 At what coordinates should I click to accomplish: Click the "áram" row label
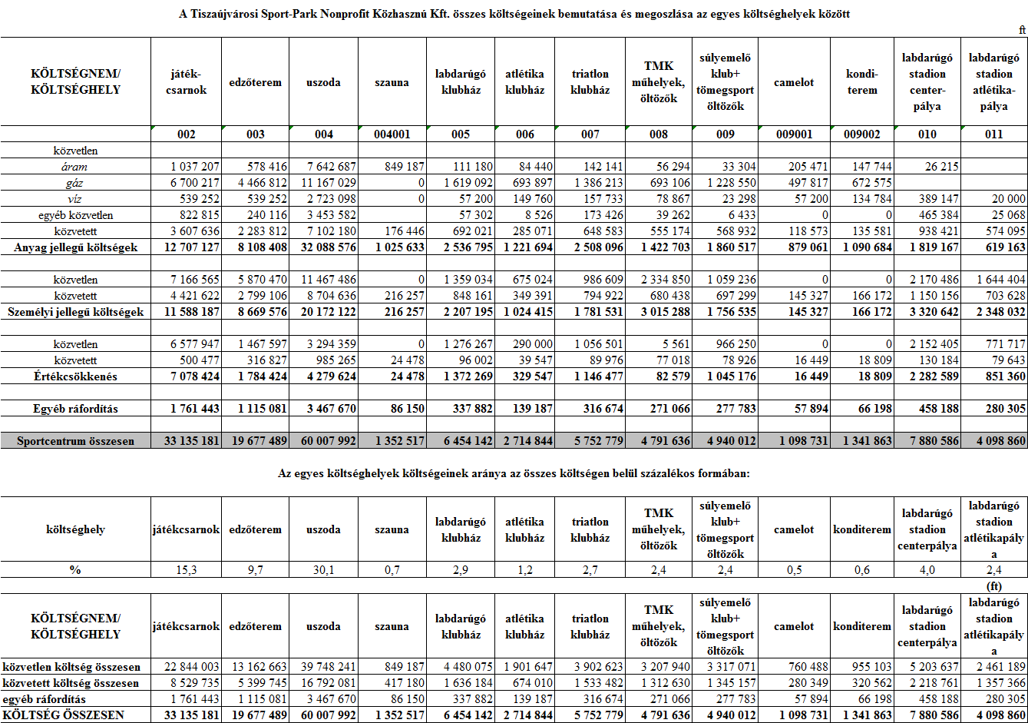75,166
